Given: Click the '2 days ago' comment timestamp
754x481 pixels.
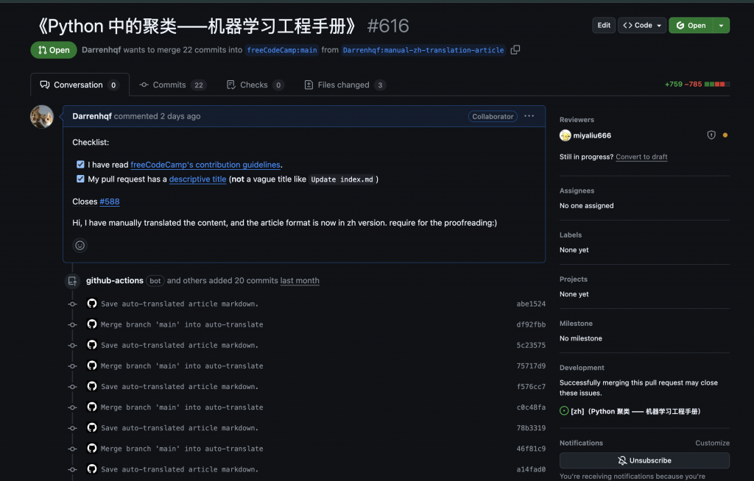Looking at the screenshot, I should click(180, 116).
